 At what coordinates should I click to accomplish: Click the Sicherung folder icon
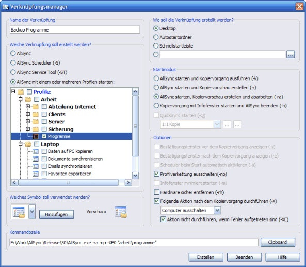click(35, 129)
